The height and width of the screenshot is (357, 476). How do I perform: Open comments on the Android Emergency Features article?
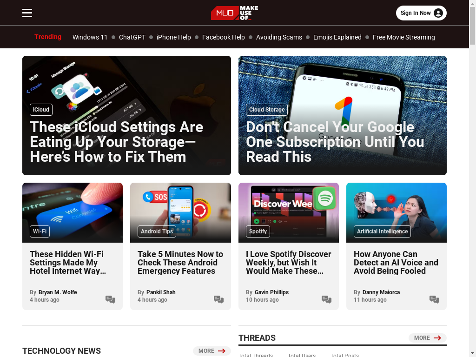pyautogui.click(x=218, y=299)
